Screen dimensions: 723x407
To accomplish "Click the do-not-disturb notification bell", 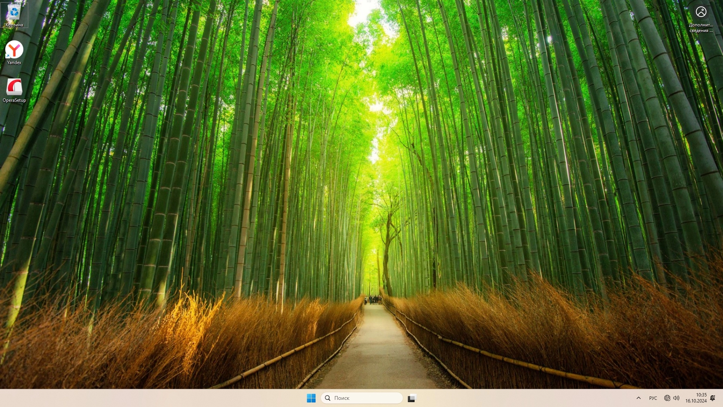I will pyautogui.click(x=712, y=398).
